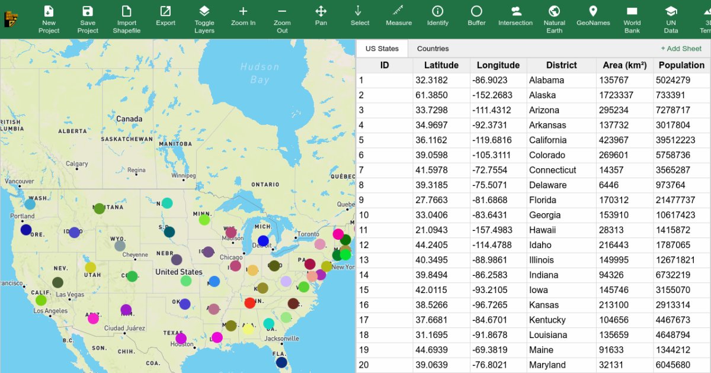Click the dark blue Florida map marker

281,362
